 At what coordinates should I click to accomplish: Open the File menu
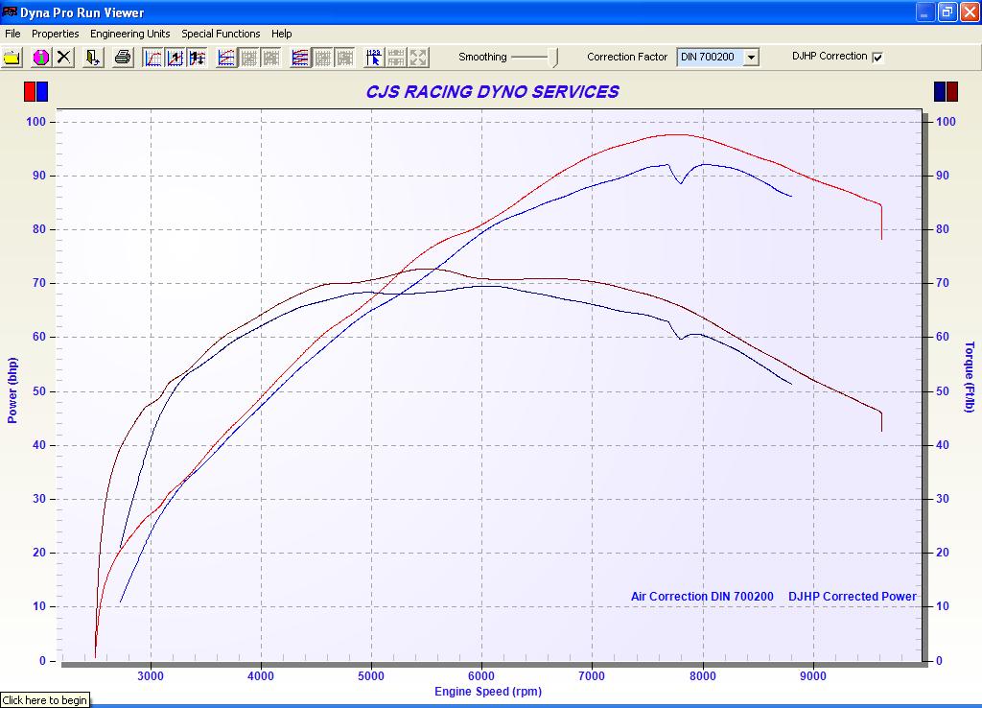12,34
